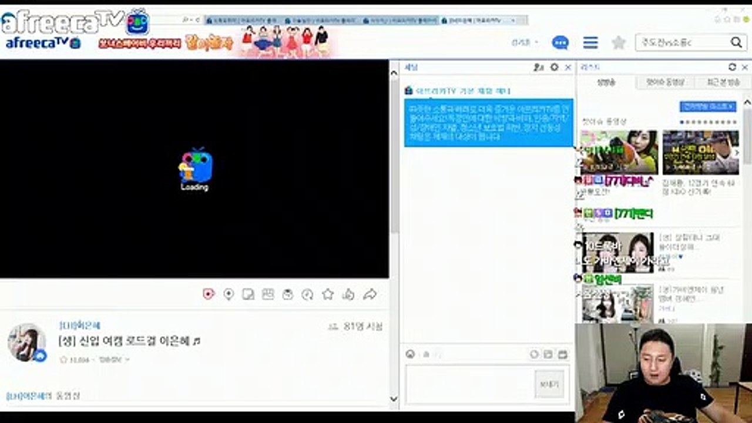Image resolution: width=752 pixels, height=423 pixels.
Task: Open first thumbnail with girl in yellow
Action: 619,153
